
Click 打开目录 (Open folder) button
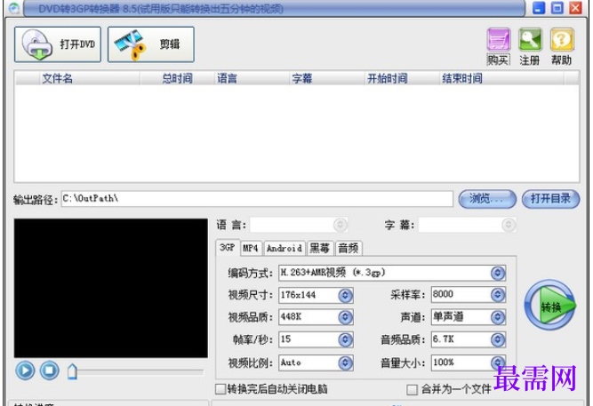click(550, 199)
